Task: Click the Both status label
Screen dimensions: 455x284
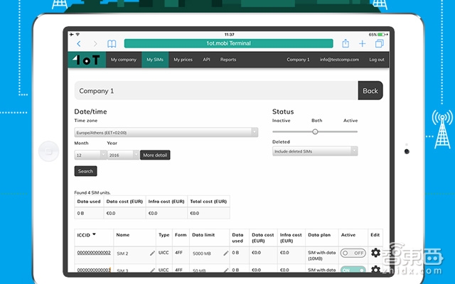Action: point(316,121)
